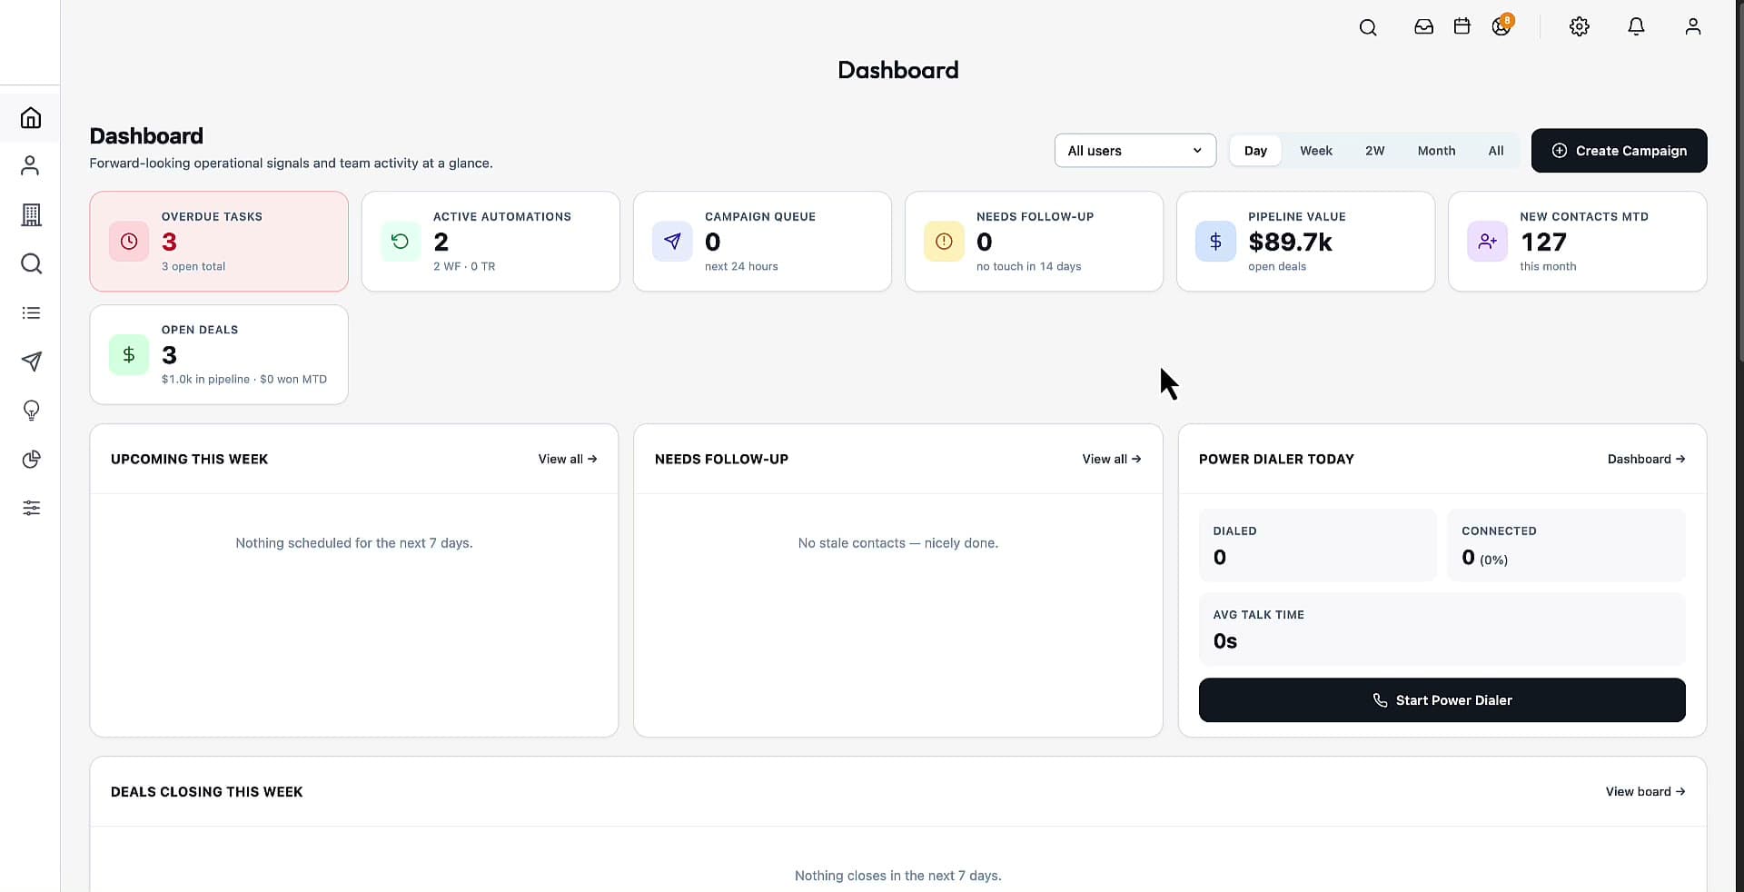The height and width of the screenshot is (892, 1744).
Task: Select the Week time range tab
Action: pos(1316,151)
